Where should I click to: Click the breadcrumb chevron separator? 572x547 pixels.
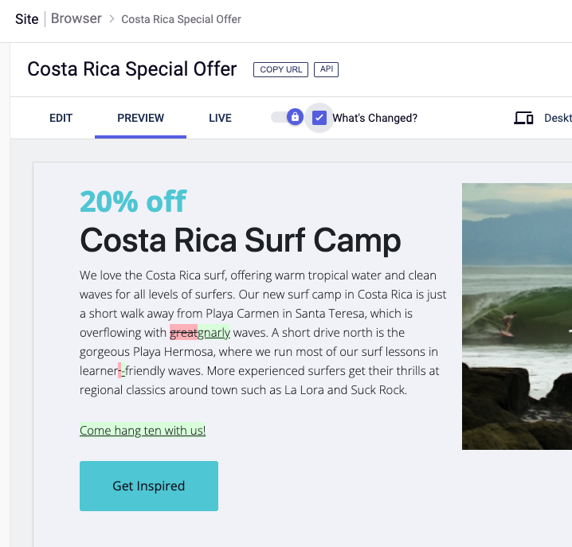pyautogui.click(x=112, y=19)
